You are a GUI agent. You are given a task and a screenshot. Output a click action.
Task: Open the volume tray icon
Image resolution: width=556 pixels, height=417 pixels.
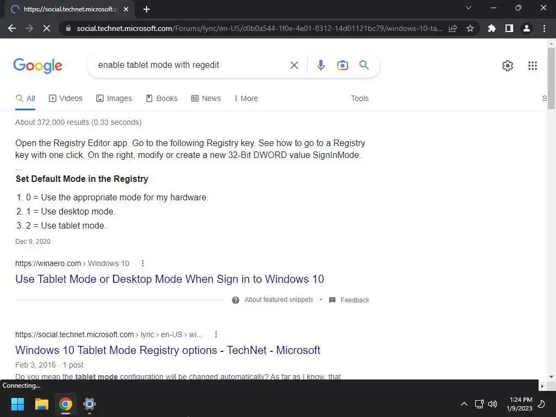[x=492, y=404]
